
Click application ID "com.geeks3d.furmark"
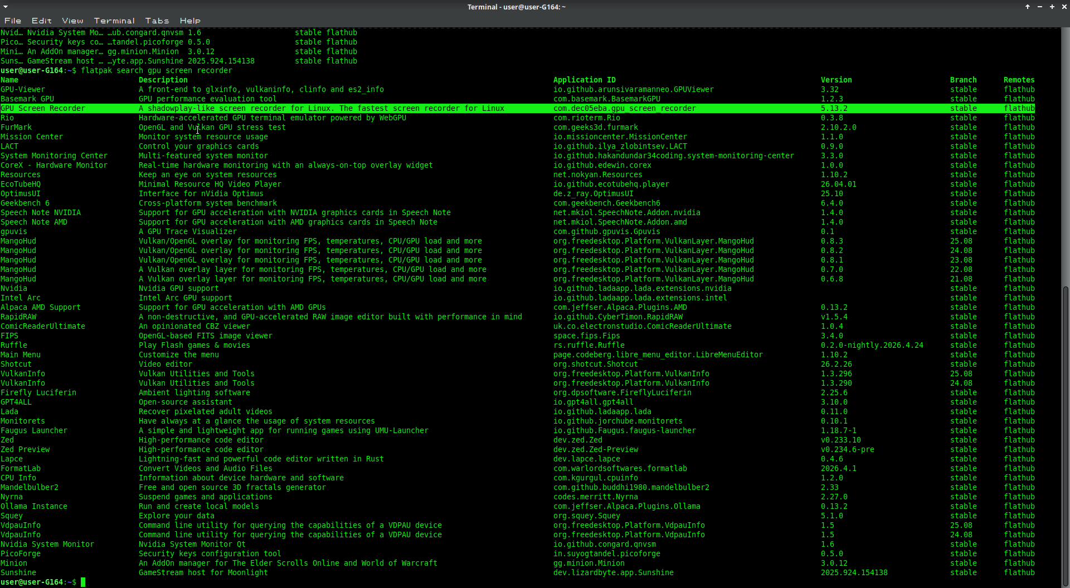596,128
